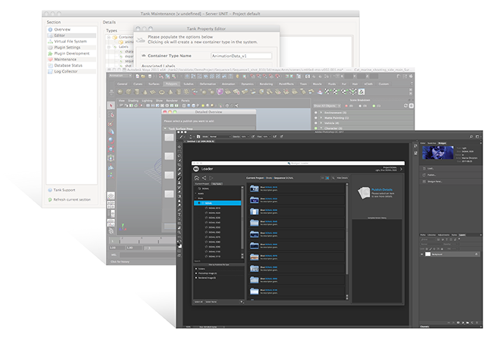Toggle the Matte Painting status dot
Image resolution: width=491 pixels, height=340 pixels.
click(316, 118)
